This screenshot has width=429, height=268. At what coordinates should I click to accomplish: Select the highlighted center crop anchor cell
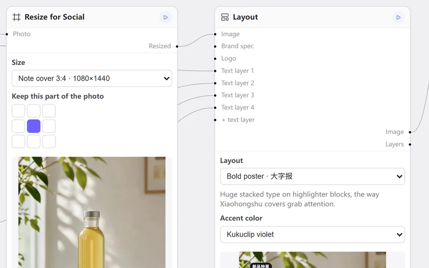point(34,126)
